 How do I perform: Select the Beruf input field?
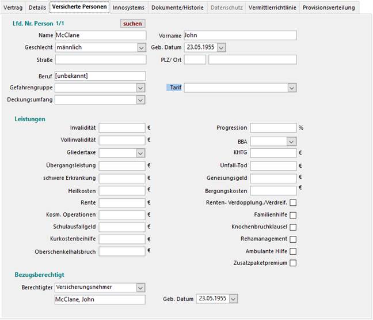click(100, 76)
